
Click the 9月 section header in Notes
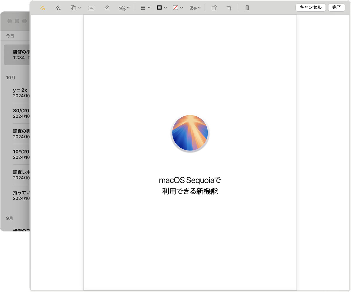[x=9, y=218]
